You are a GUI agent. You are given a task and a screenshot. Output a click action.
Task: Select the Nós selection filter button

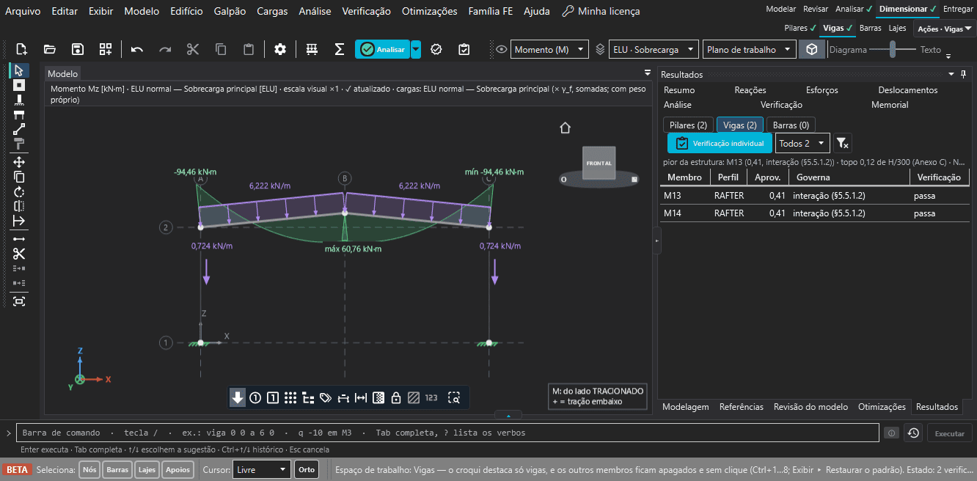[89, 469]
